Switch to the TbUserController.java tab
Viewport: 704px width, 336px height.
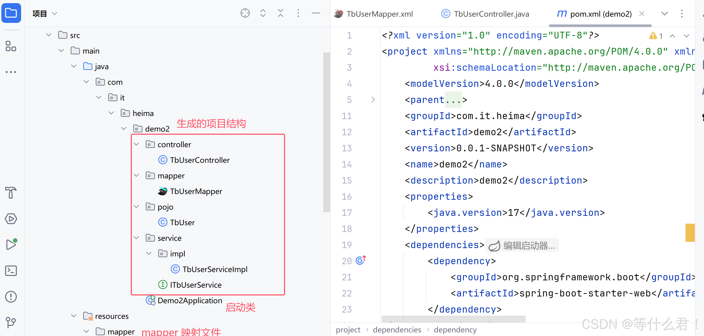(491, 14)
